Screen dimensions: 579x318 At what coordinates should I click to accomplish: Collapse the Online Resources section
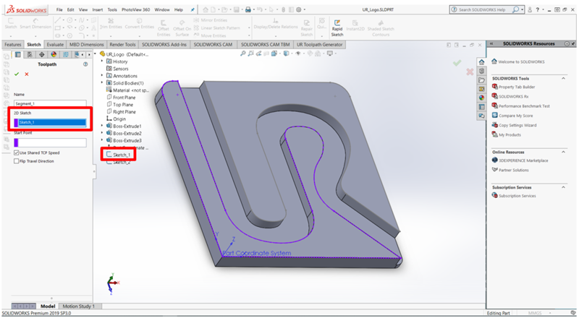coord(564,152)
